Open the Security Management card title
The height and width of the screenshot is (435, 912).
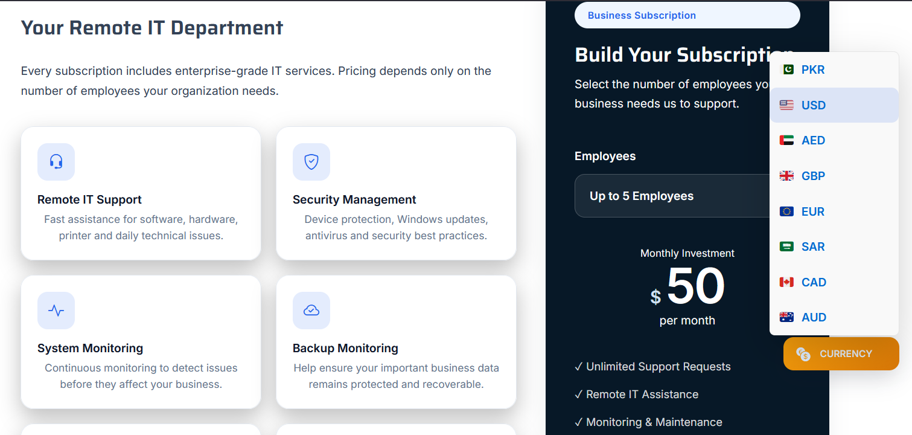tap(354, 200)
